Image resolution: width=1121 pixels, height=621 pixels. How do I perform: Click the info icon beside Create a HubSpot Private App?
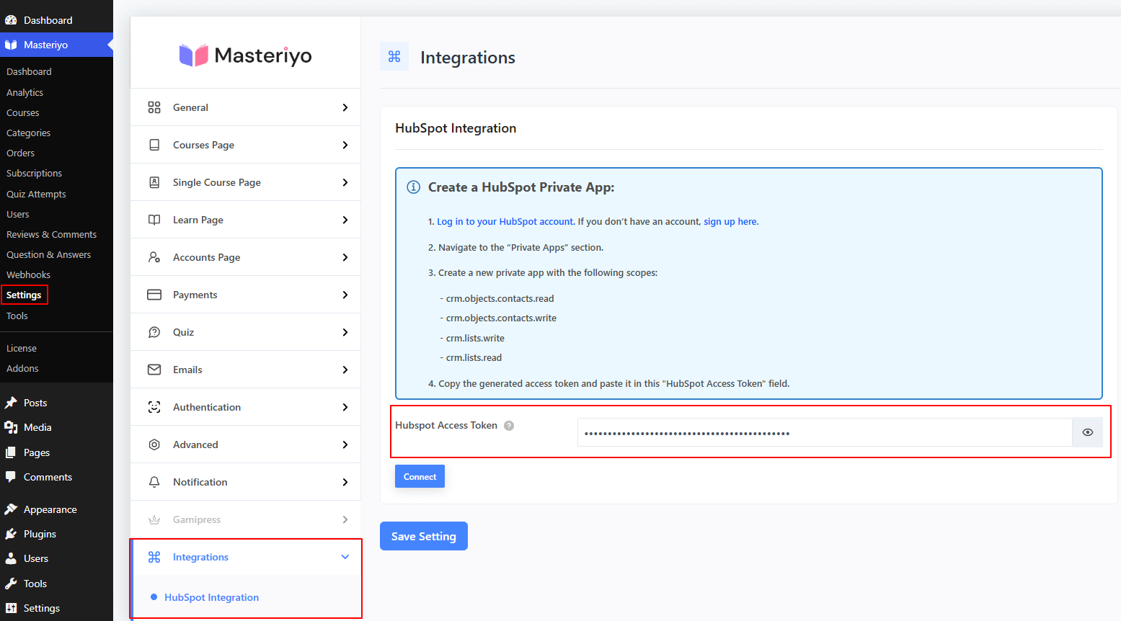click(x=414, y=187)
